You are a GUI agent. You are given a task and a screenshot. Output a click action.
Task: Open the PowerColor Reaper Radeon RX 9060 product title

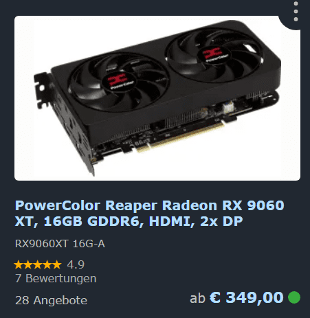pos(149,213)
